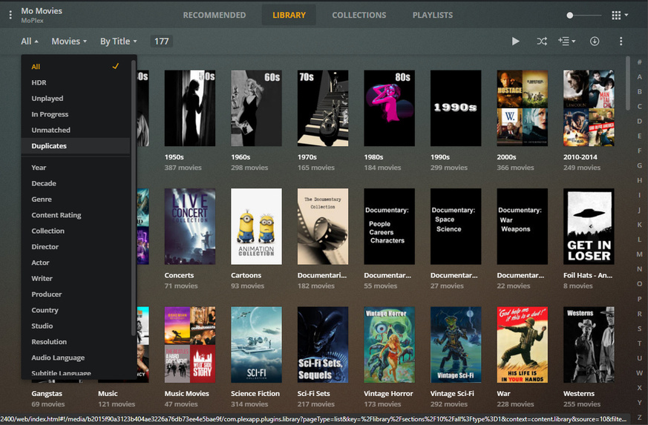Image resolution: width=648 pixels, height=425 pixels.
Task: Open the Sci-Fi Sets, Sequels poster
Action: [x=323, y=344]
